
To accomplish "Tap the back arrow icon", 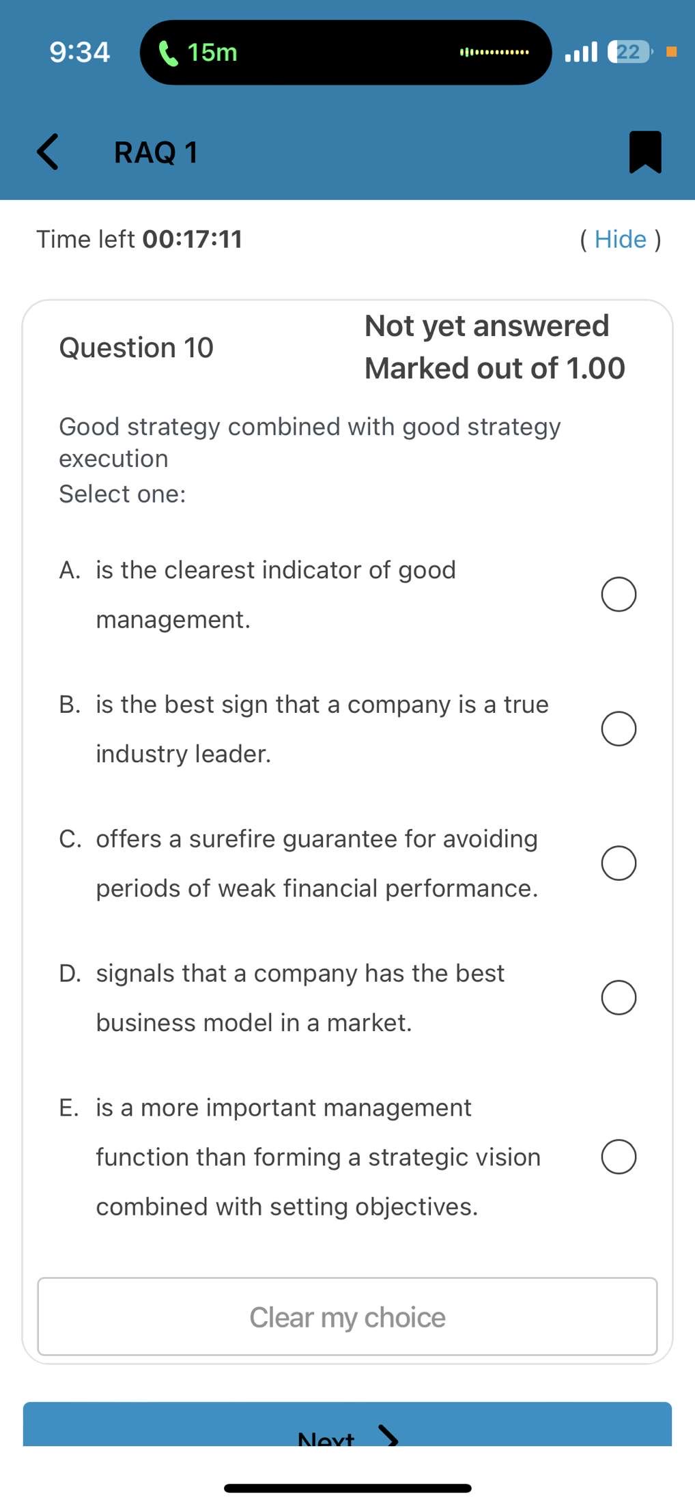I will 48,152.
